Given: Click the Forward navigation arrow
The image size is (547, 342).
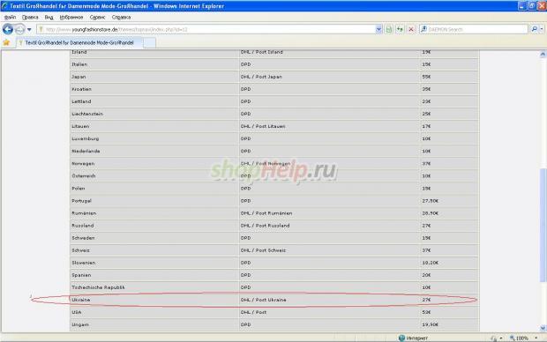Looking at the screenshot, I should [x=20, y=29].
